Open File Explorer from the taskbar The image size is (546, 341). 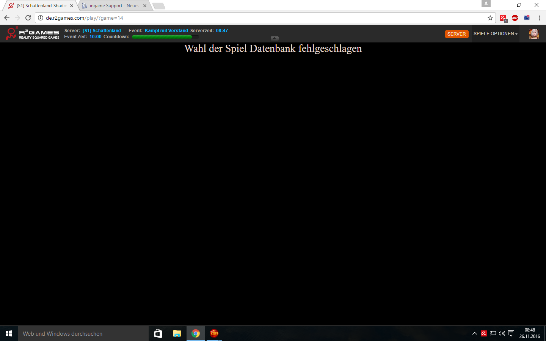(177, 333)
